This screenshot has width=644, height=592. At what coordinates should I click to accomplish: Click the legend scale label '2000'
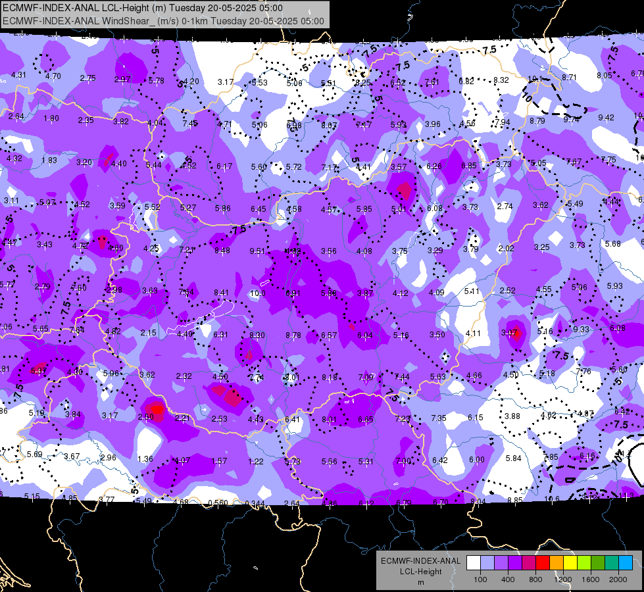618,580
